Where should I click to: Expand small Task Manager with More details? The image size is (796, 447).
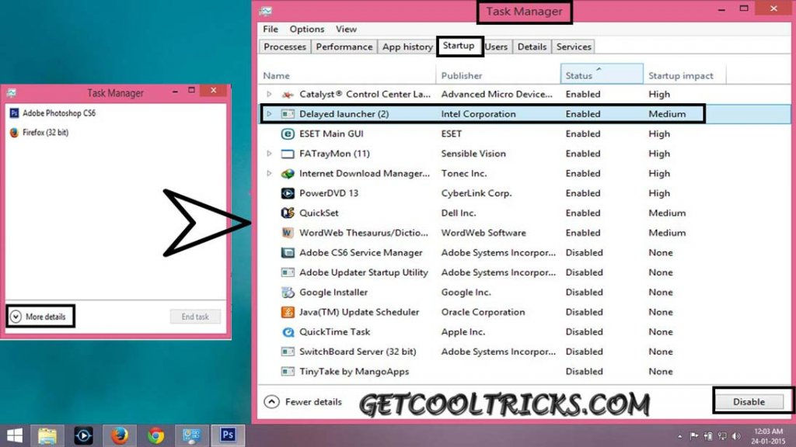coord(39,317)
